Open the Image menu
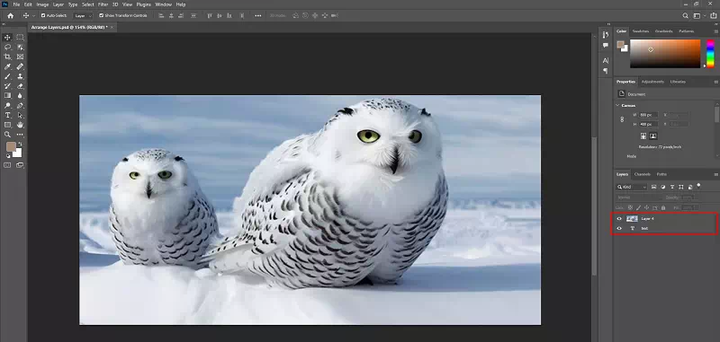720x342 pixels. point(42,4)
